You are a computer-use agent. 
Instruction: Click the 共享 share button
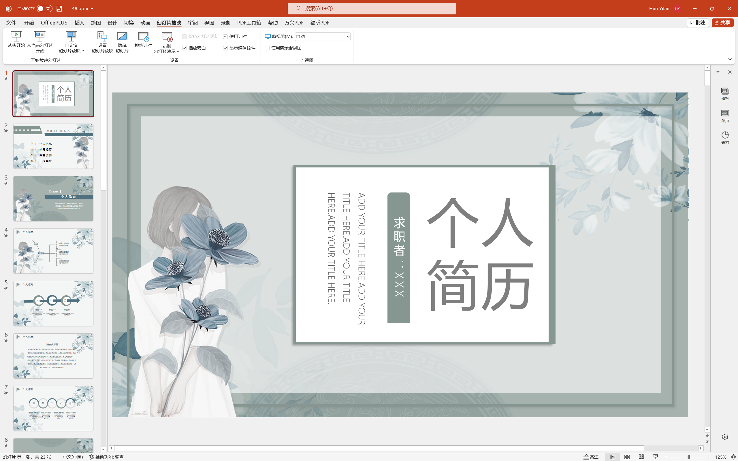pyautogui.click(x=722, y=22)
